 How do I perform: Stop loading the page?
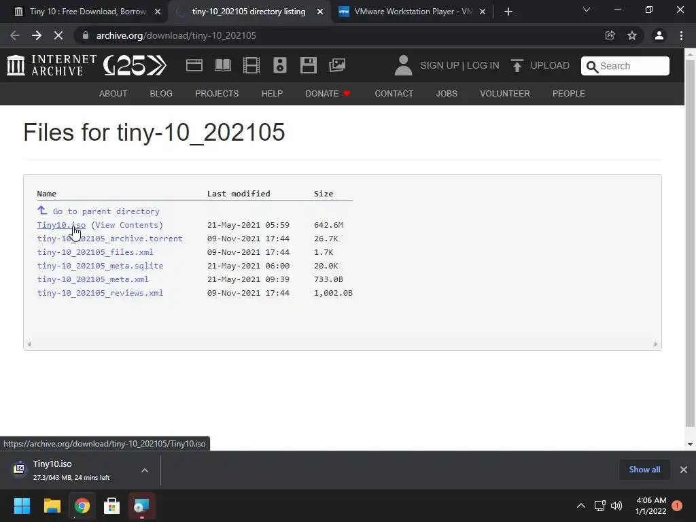pos(58,35)
